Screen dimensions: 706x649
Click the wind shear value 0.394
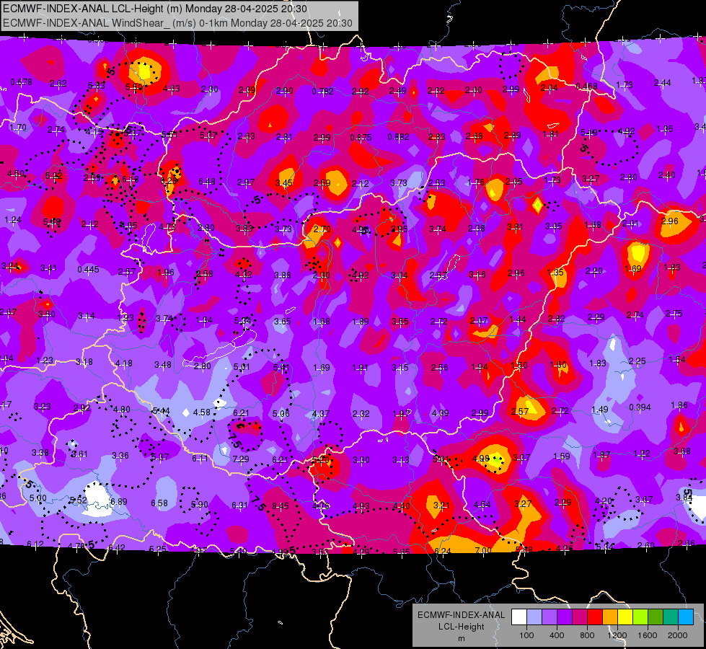(640, 407)
